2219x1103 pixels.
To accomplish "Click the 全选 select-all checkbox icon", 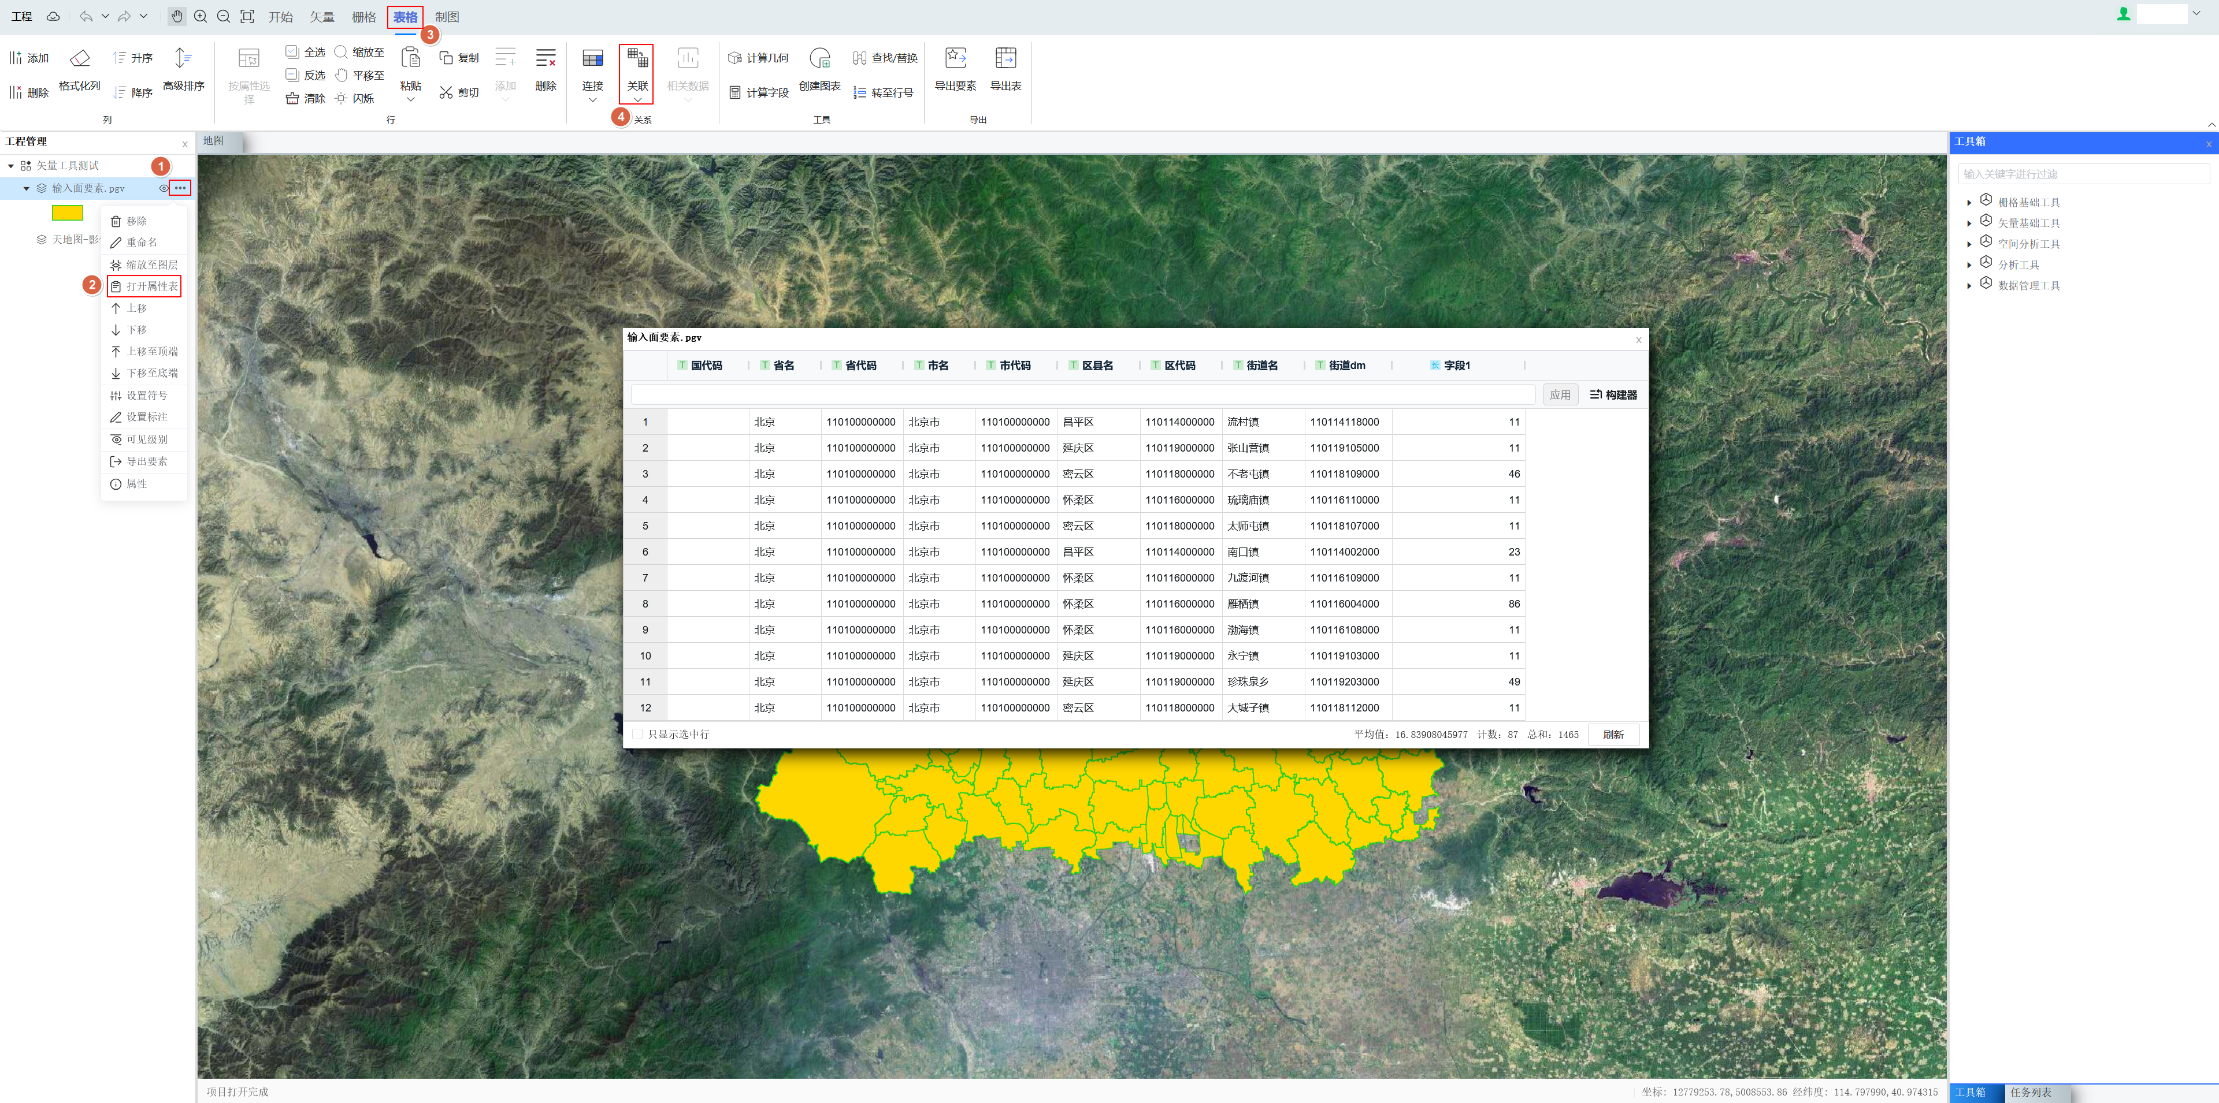I will click(x=293, y=51).
